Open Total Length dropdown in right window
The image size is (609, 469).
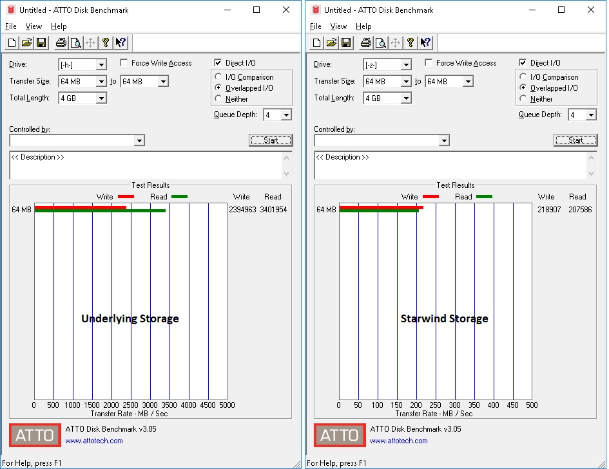point(406,98)
